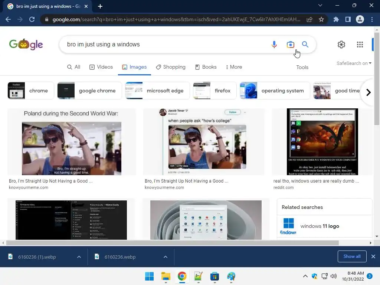Open dragon wallpaper reddit thumbnail

pyautogui.click(x=322, y=142)
